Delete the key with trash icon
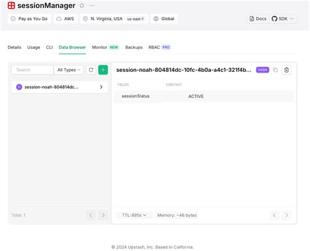 click(286, 70)
